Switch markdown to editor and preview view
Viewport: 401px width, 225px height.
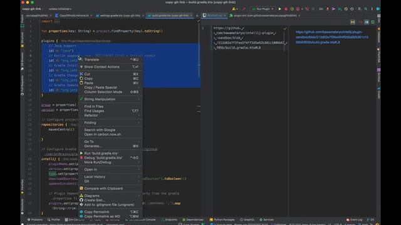367,22
